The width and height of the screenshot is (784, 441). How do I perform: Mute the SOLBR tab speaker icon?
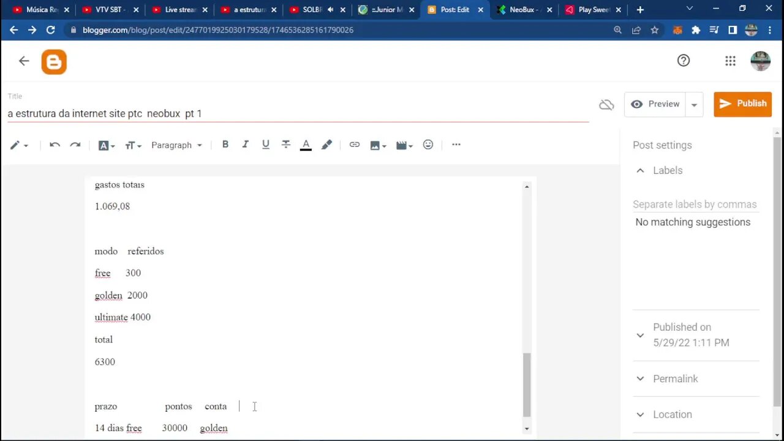(x=331, y=10)
